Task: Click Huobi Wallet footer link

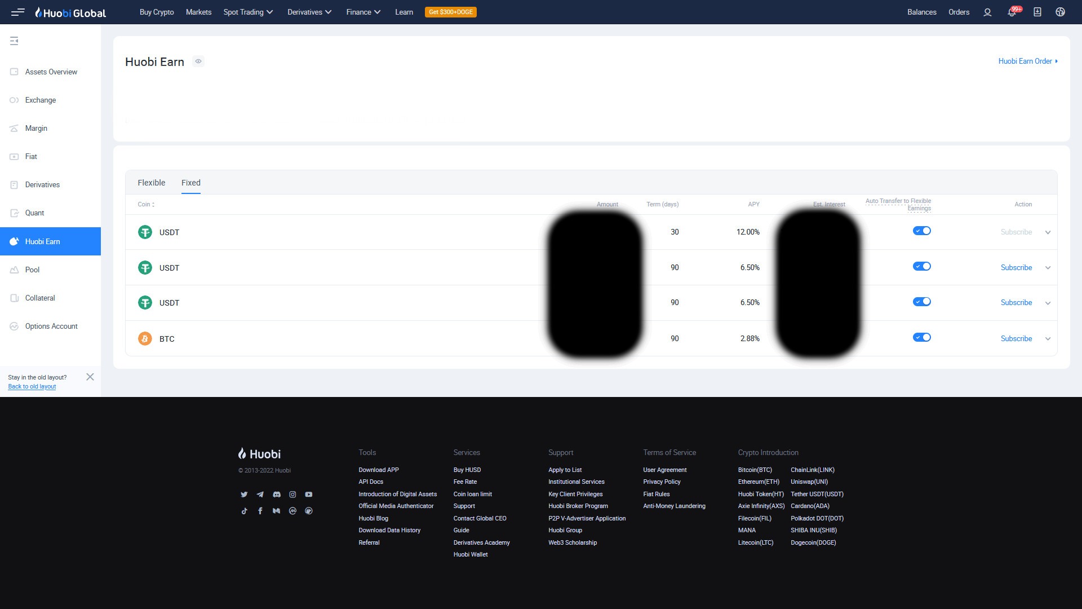Action: (471, 554)
